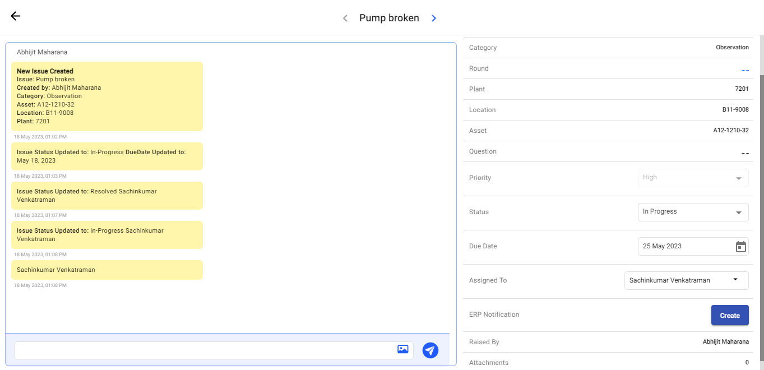Select the status Resolved update message
Screen dimensions: 764x370
107,196
